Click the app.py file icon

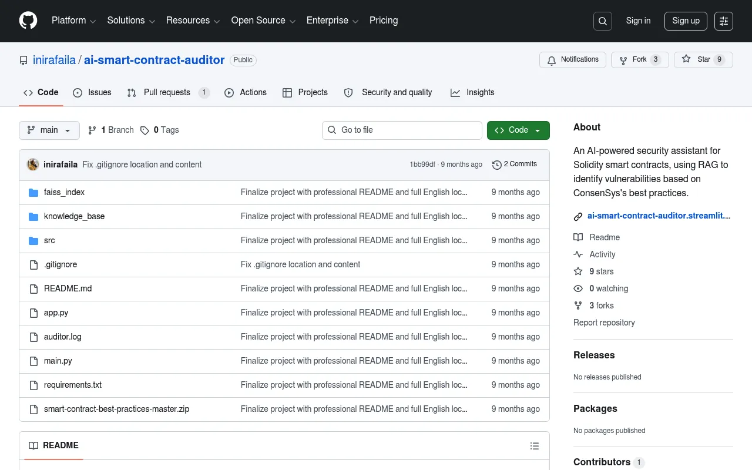[x=33, y=313]
